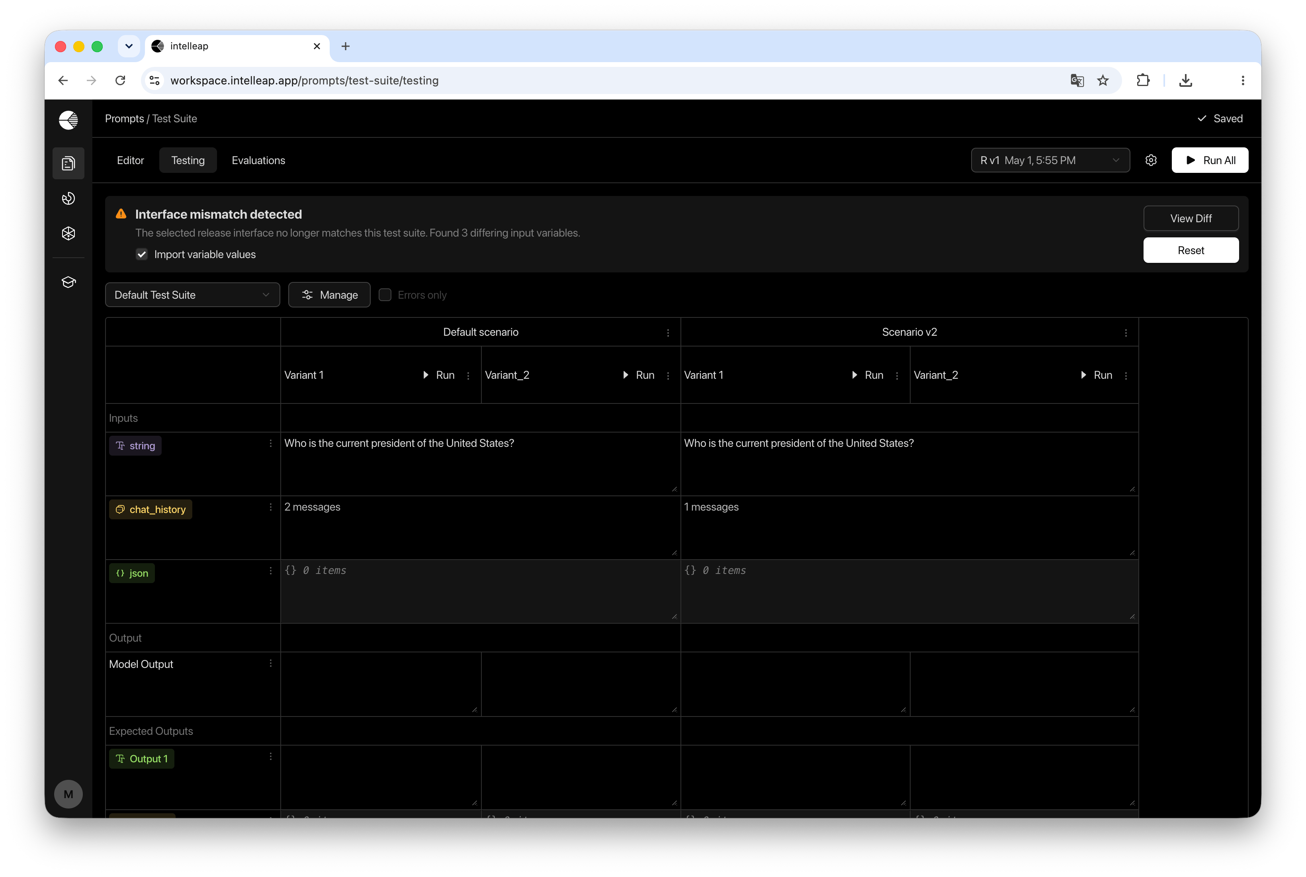Bookmark this page with the star icon
1306x877 pixels.
click(1103, 80)
